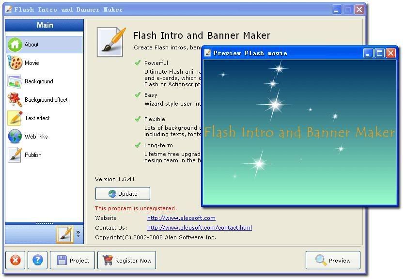Select the About home icon in sidebar
This screenshot has height=280, width=406.
[15, 45]
